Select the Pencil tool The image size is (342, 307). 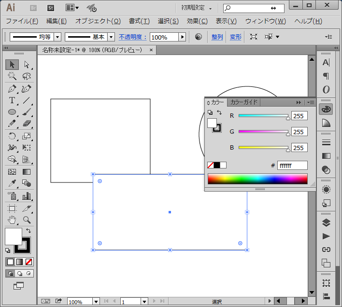coord(12,124)
